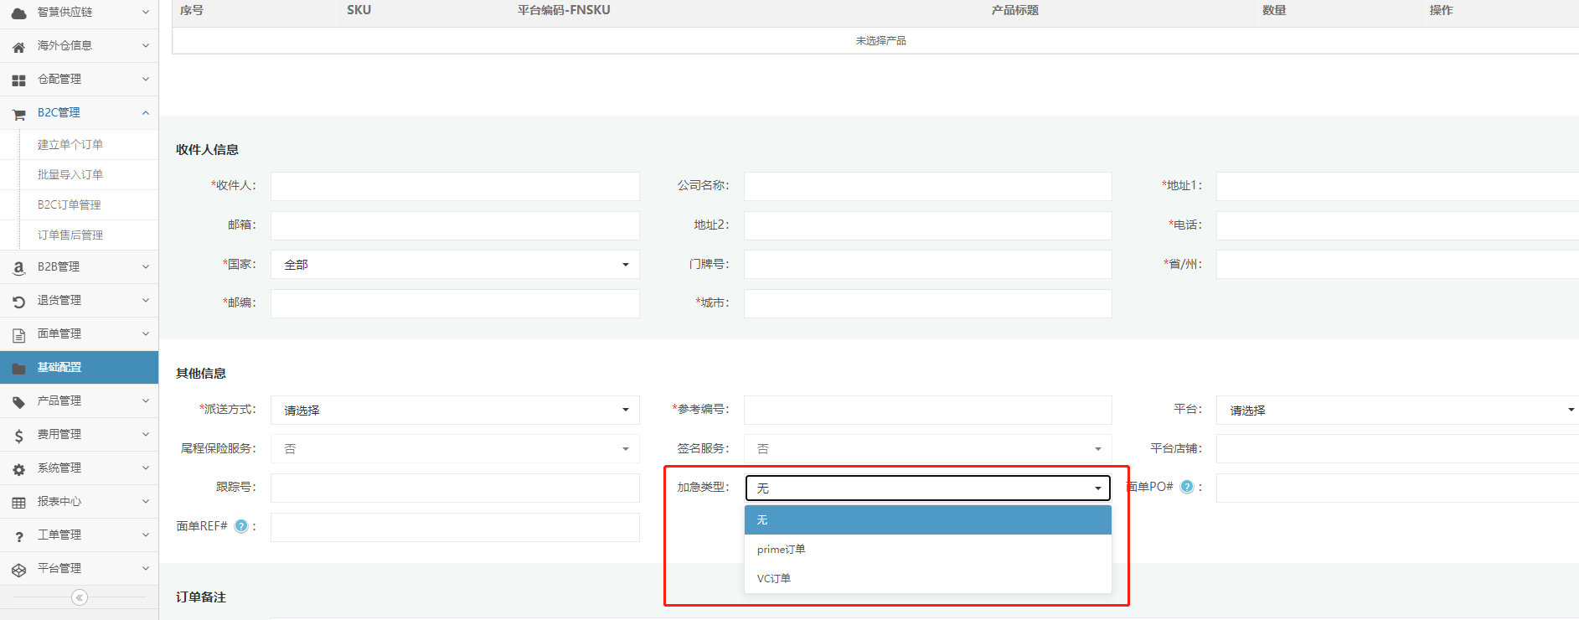Click the 省/州 input field

(1397, 265)
